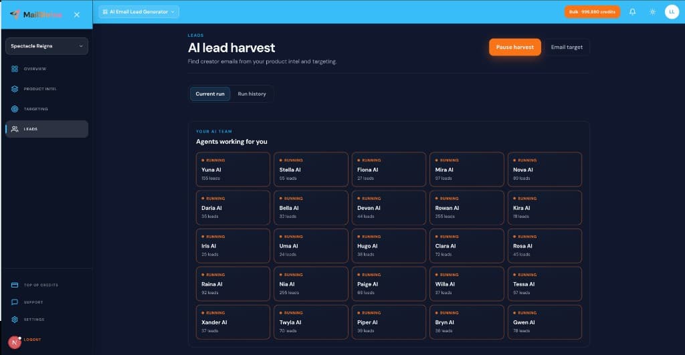Open the Overview menu item
This screenshot has width=685, height=355.
[47, 69]
